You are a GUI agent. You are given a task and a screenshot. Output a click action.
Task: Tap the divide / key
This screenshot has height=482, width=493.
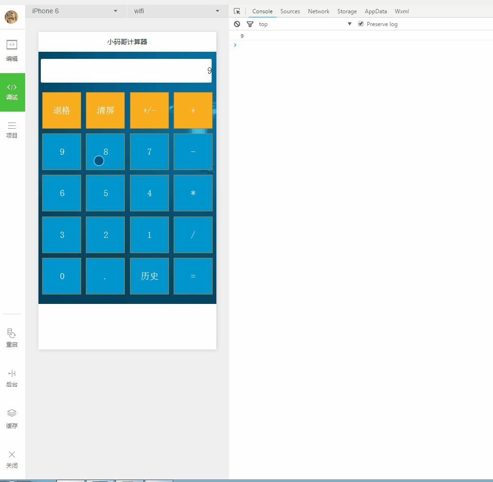pyautogui.click(x=193, y=235)
